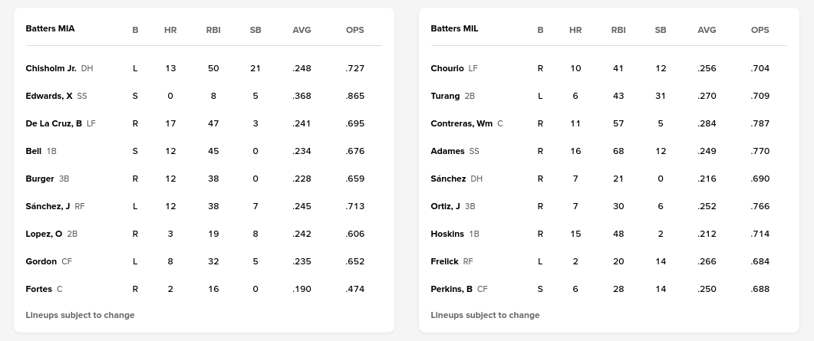Viewport: 814px width, 341px height.
Task: Click Gordon player name
Action: point(41,261)
